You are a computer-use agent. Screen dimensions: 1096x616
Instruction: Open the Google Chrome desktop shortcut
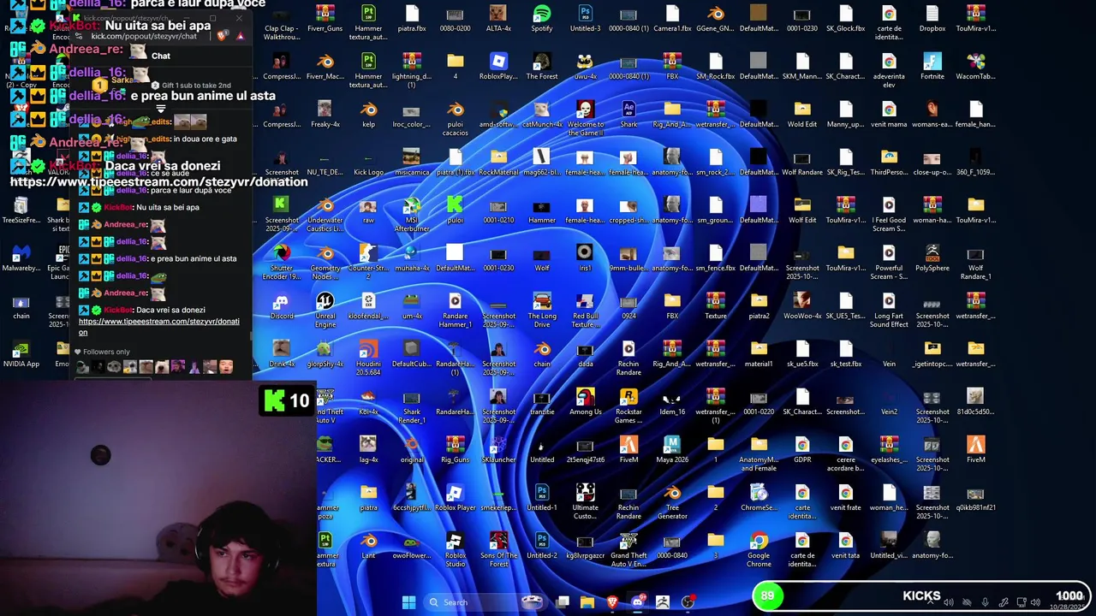tap(759, 549)
